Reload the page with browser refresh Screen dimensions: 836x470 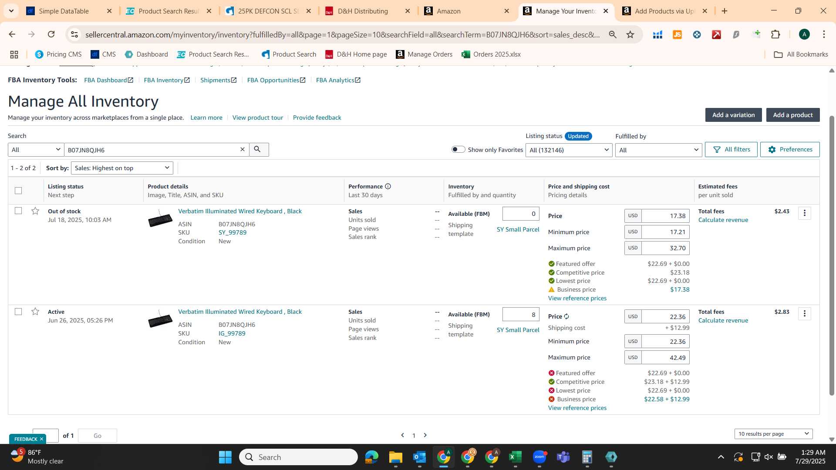coord(51,34)
